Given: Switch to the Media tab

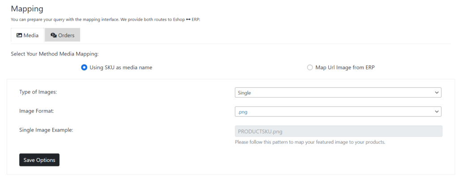Looking at the screenshot, I should (27, 35).
